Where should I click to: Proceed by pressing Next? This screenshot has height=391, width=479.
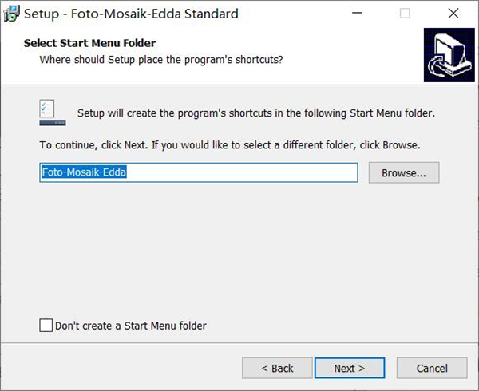(x=350, y=368)
